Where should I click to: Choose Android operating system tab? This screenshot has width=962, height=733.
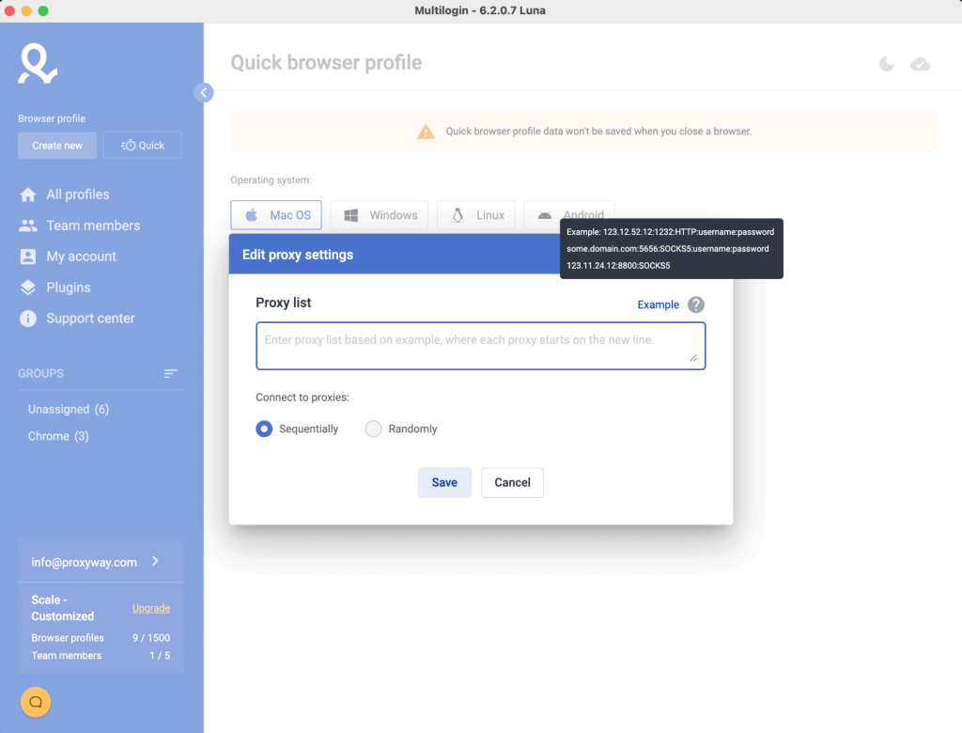[x=569, y=215]
